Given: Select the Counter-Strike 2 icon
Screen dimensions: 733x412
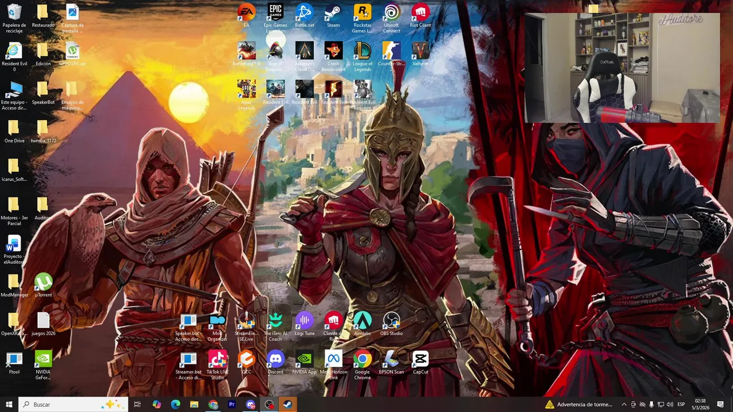Looking at the screenshot, I should (391, 57).
